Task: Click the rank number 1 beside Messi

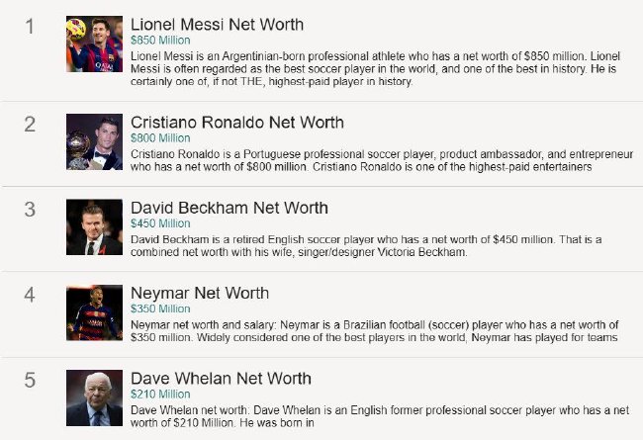Action: click(30, 27)
